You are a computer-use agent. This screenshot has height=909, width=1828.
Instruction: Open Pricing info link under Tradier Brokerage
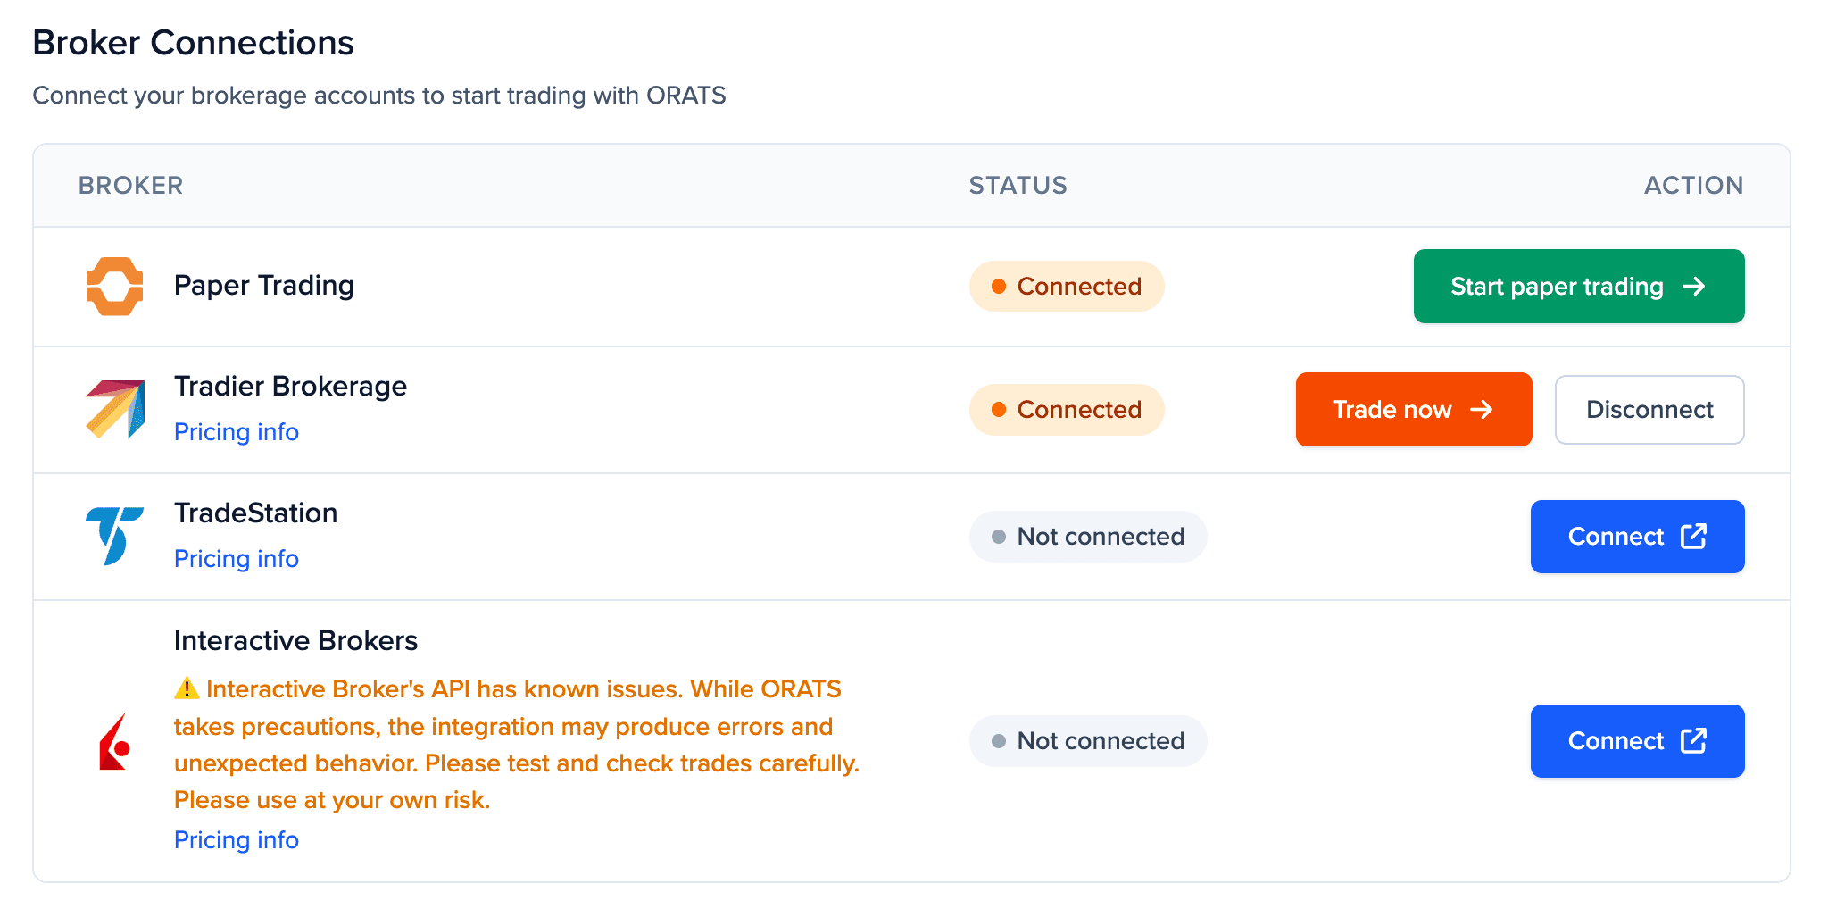[x=236, y=432]
